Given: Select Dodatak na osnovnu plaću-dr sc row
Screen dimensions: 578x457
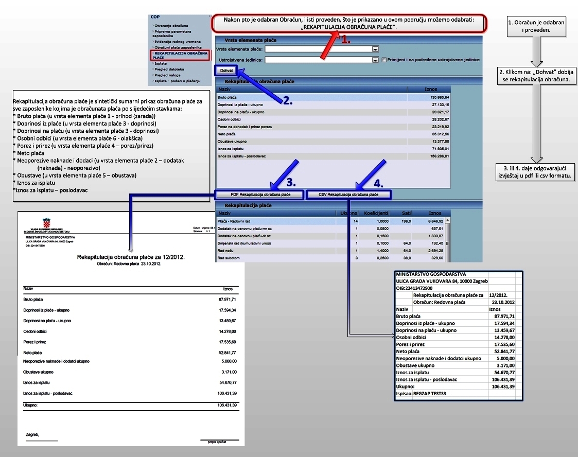Looking at the screenshot, I should pyautogui.click(x=330, y=236).
